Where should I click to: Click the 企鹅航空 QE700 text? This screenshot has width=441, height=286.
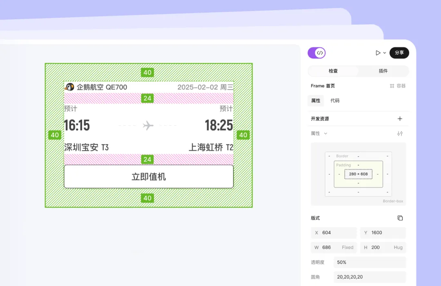click(102, 87)
